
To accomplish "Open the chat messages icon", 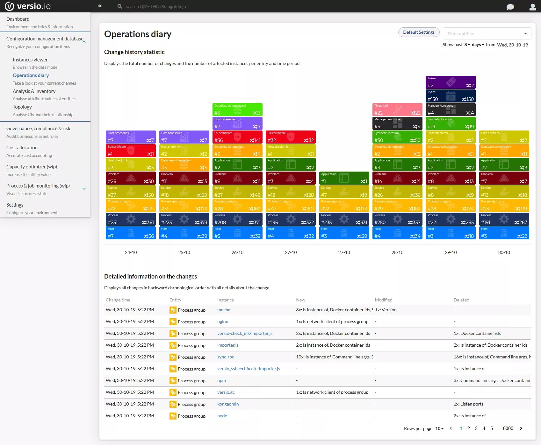I will click(510, 7).
